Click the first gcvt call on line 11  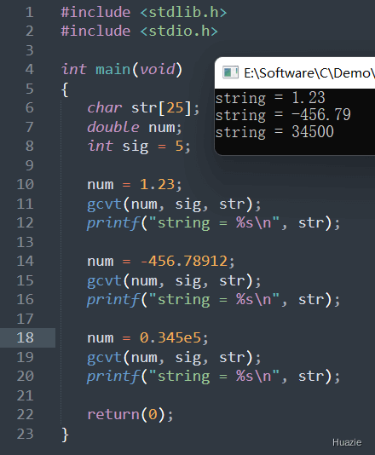(x=174, y=204)
